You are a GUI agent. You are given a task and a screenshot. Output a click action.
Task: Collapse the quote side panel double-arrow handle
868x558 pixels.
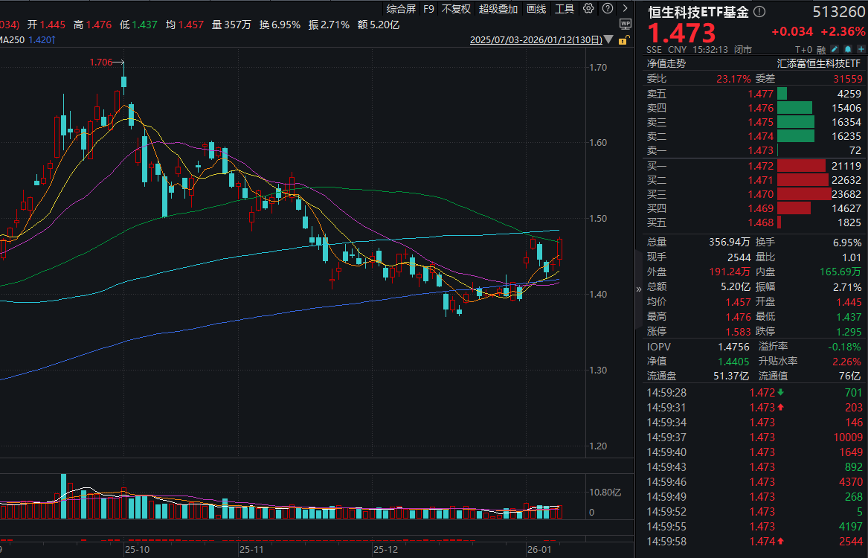point(638,289)
